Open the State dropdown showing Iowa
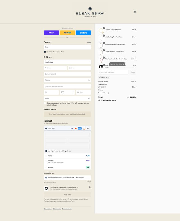The height and width of the screenshot is (221, 180). (x=67, y=92)
